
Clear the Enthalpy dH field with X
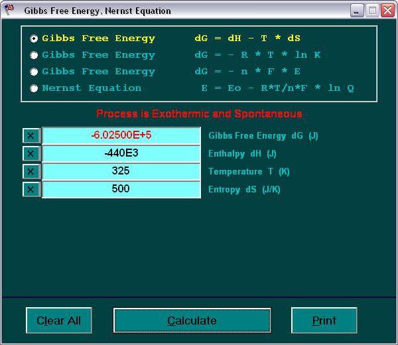tap(31, 153)
